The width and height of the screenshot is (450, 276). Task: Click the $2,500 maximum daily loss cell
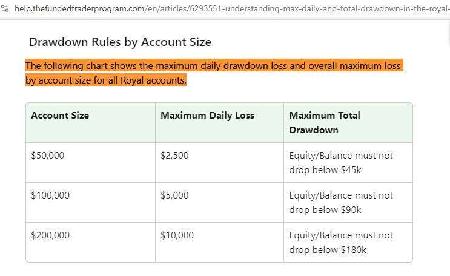(x=174, y=156)
